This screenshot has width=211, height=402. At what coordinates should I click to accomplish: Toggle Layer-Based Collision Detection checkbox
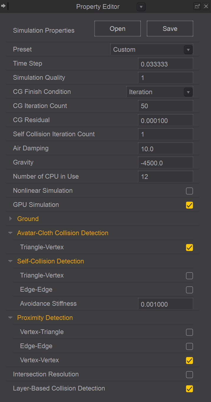point(189,389)
